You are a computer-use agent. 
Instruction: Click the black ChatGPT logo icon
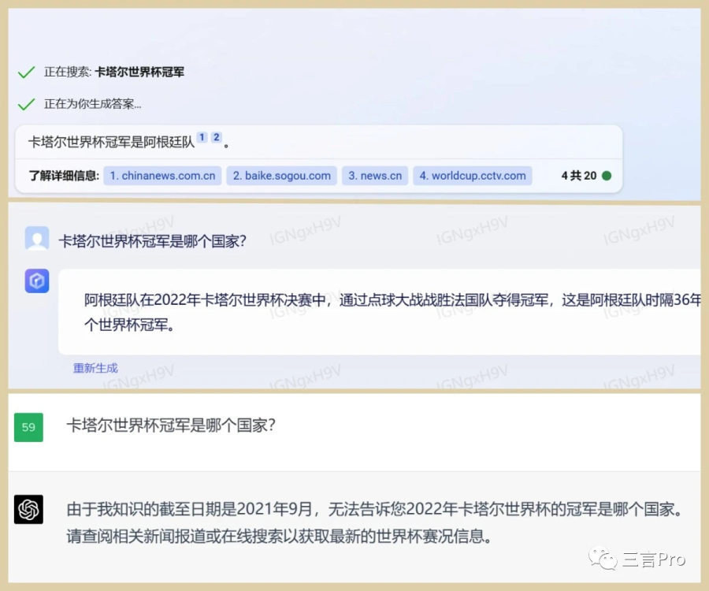[28, 509]
